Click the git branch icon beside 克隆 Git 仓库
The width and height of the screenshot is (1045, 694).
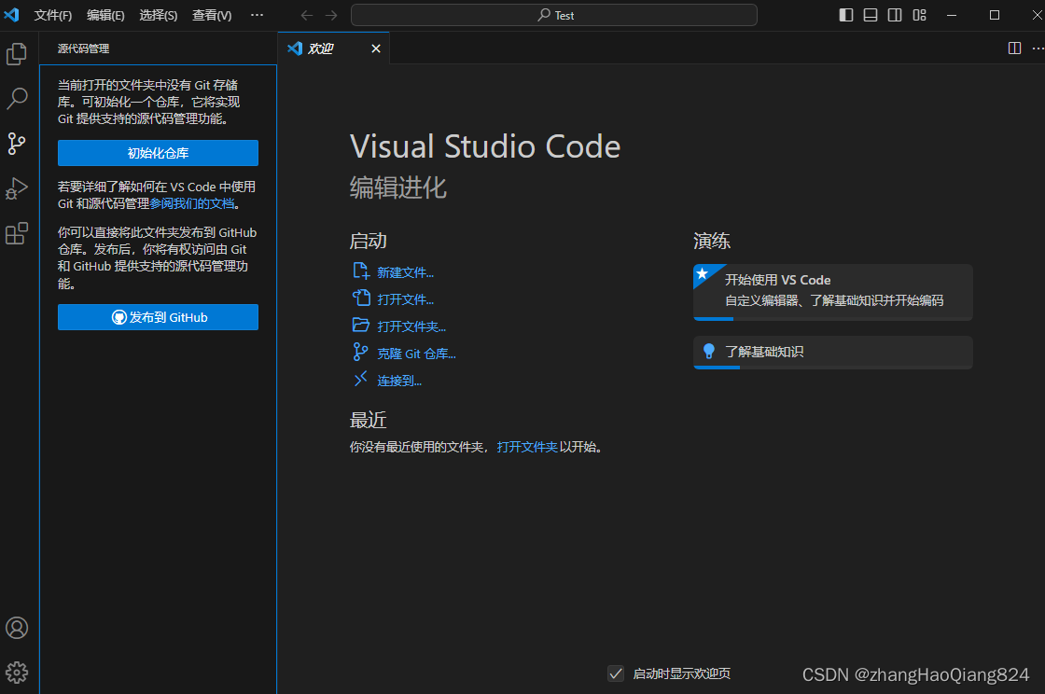tap(360, 352)
